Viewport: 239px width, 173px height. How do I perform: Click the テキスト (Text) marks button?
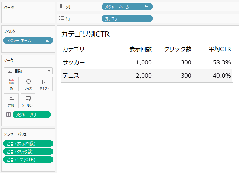tap(45, 84)
